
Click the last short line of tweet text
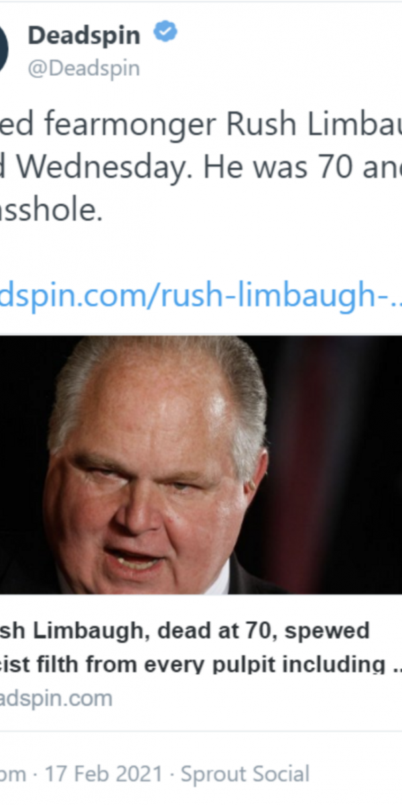coord(52,212)
